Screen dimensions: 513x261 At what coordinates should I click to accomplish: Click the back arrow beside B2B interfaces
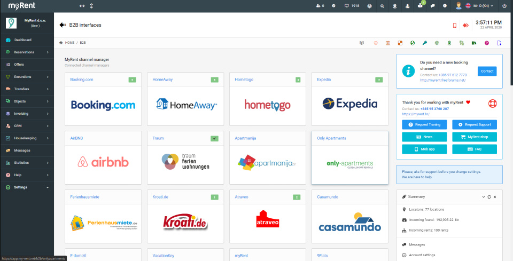pyautogui.click(x=63, y=25)
